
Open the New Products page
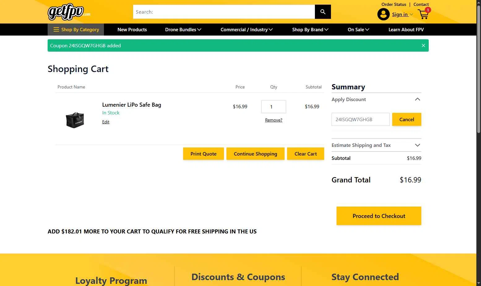132,30
